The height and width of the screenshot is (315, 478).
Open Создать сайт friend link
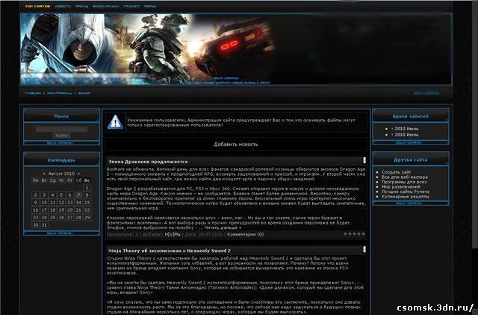point(396,172)
